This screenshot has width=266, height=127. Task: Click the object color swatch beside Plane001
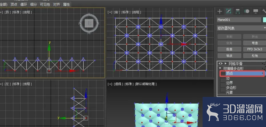[x=264, y=20]
